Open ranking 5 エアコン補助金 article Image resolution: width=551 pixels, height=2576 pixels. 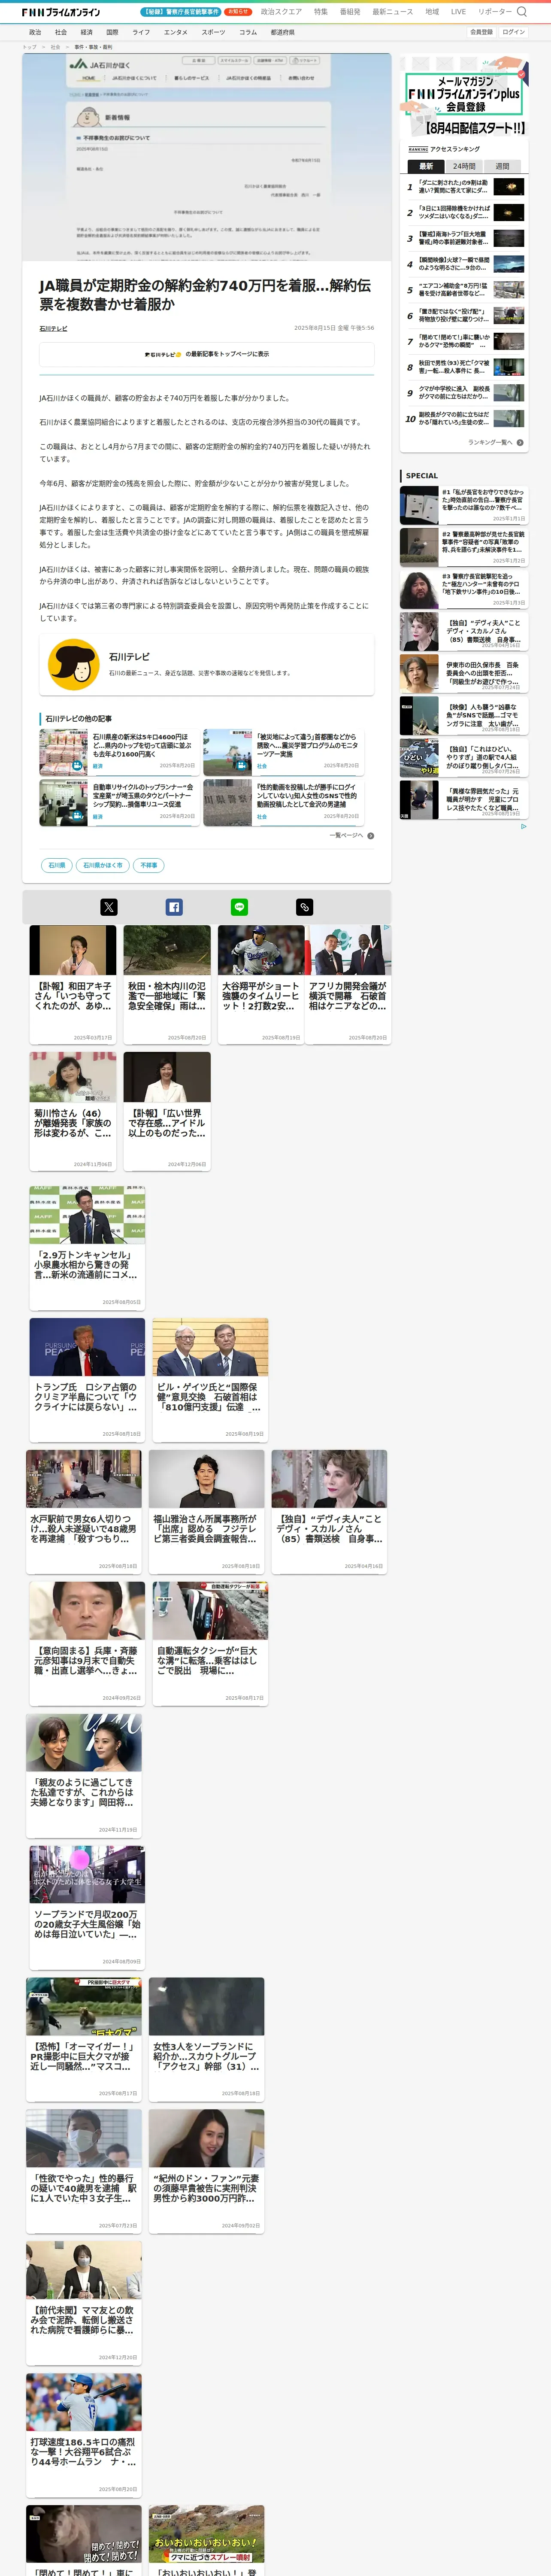coord(464,290)
